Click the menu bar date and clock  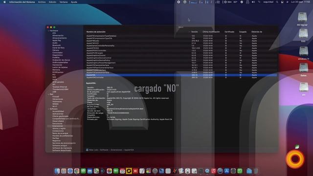300,2
